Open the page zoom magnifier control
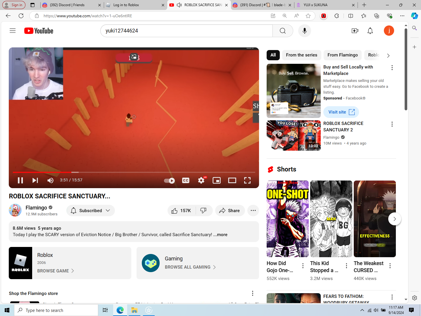This screenshot has height=316, width=421. click(x=285, y=16)
